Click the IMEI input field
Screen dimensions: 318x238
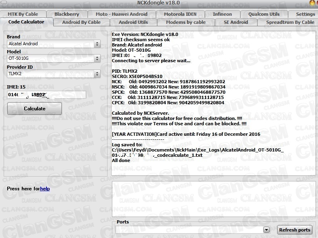click(x=46, y=95)
